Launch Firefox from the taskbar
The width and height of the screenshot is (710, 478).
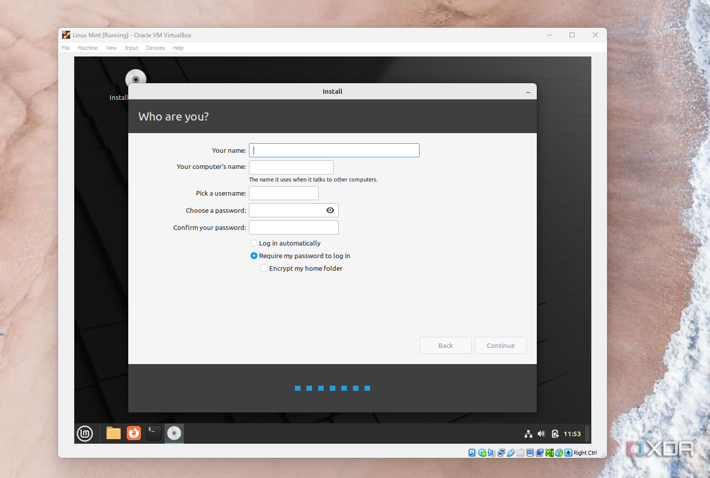click(x=133, y=433)
